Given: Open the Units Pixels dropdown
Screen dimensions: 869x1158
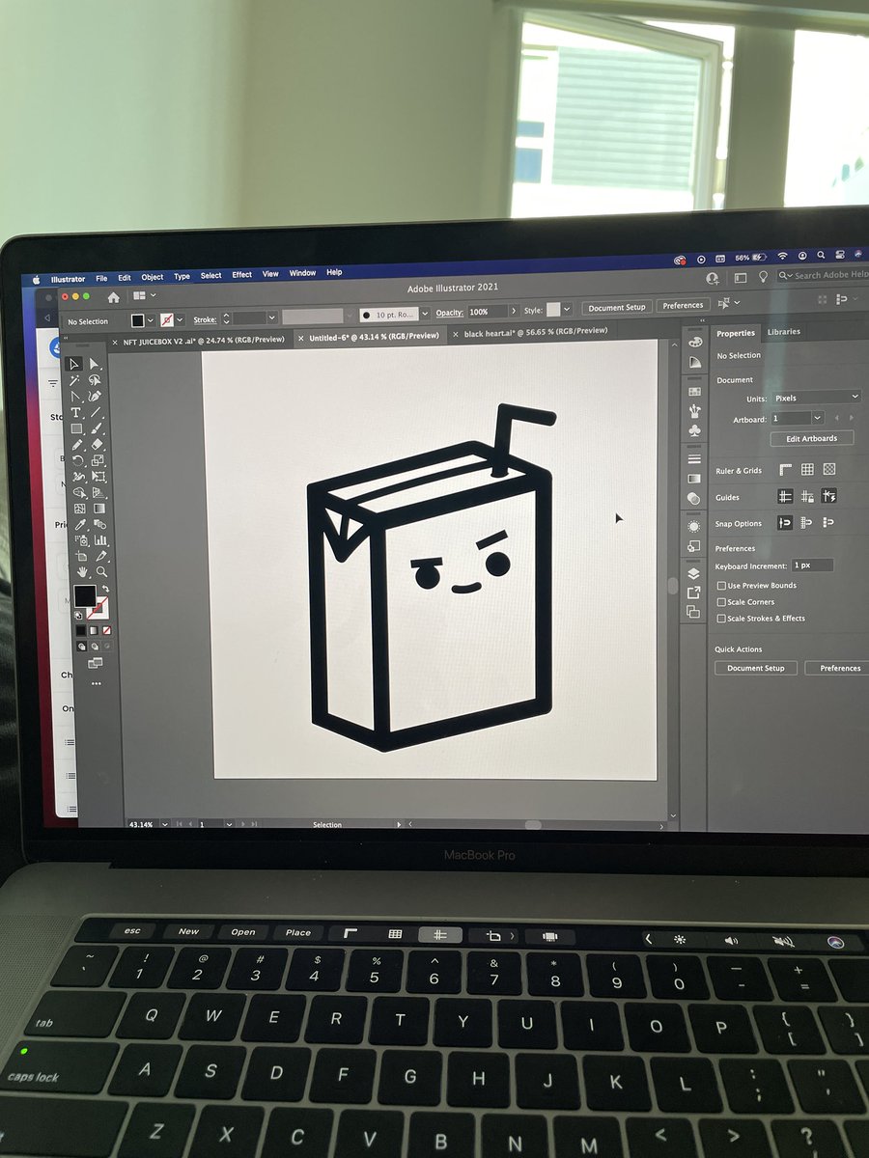Looking at the screenshot, I should pyautogui.click(x=816, y=398).
